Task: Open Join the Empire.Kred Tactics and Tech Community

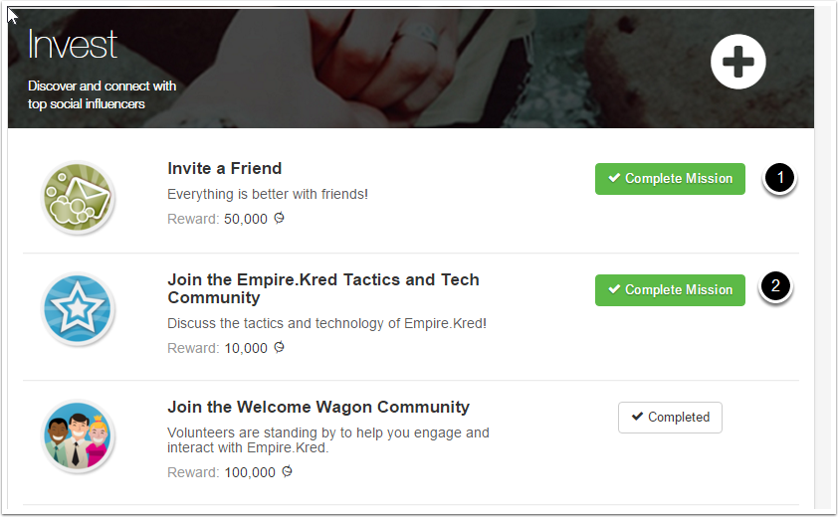Action: 322,288
